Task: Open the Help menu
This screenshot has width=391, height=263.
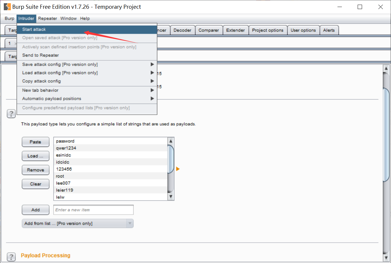Action: click(x=85, y=18)
